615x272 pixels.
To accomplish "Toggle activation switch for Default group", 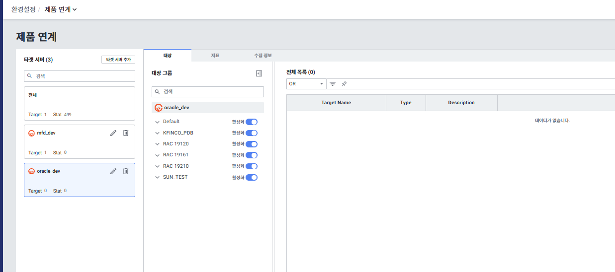I will pos(252,122).
